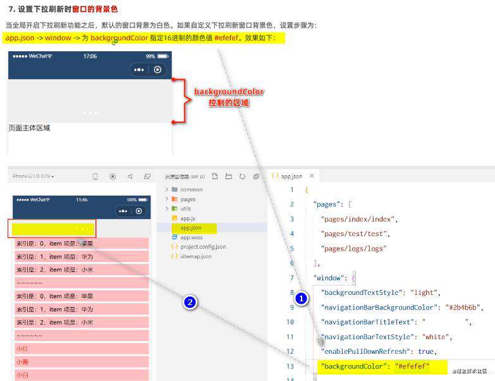Select the common folder in tree
The image size is (495, 381).
click(192, 190)
